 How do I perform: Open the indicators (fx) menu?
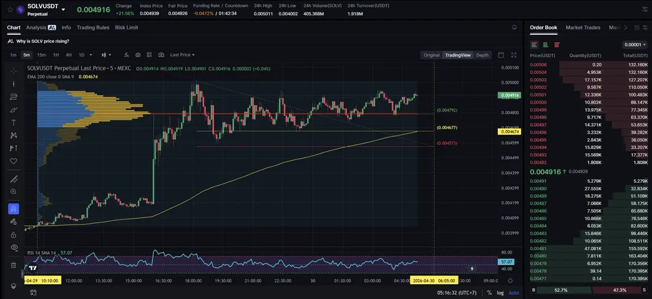pyautogui.click(x=126, y=55)
